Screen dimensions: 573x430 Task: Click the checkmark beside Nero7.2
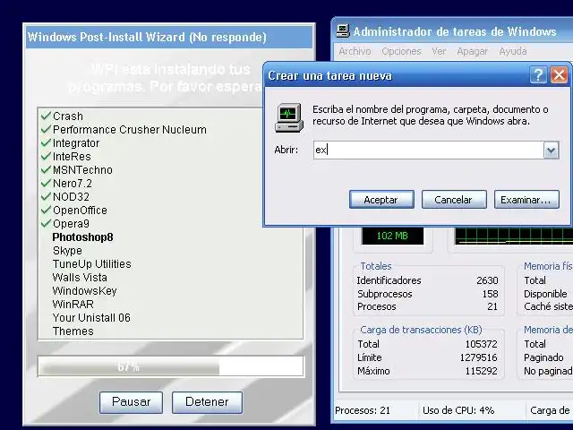tap(46, 183)
